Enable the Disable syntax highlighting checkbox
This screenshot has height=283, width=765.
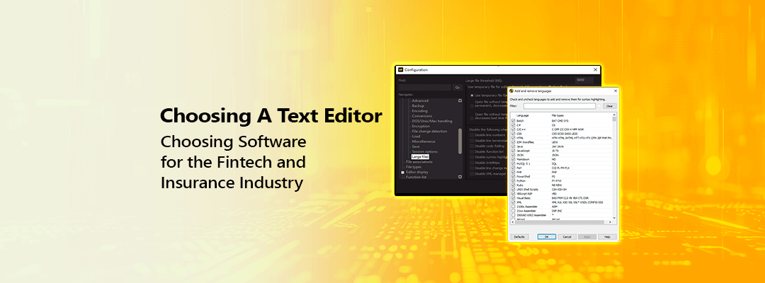coord(472,157)
